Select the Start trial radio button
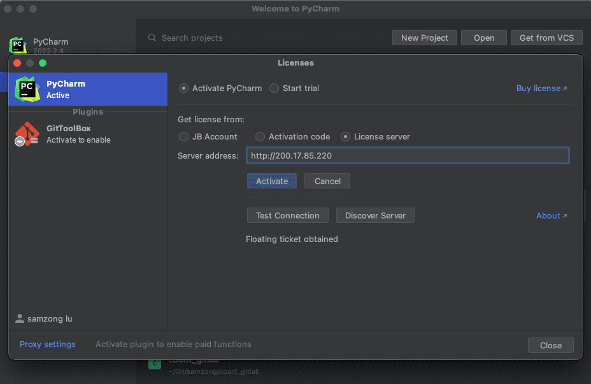This screenshot has width=591, height=384. (x=274, y=89)
